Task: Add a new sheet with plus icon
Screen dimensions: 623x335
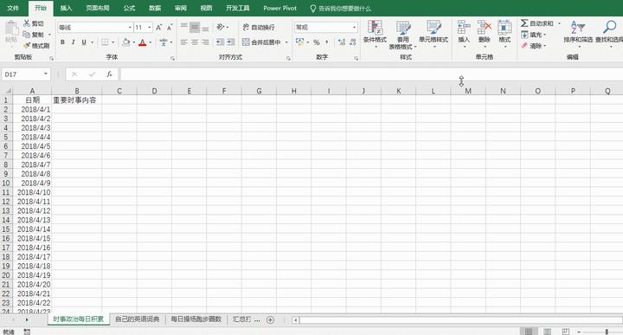Action: coord(270,319)
